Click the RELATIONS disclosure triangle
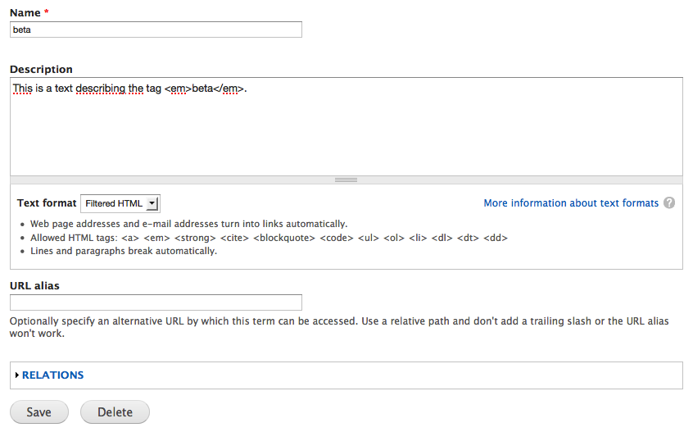693x432 pixels. tap(17, 375)
